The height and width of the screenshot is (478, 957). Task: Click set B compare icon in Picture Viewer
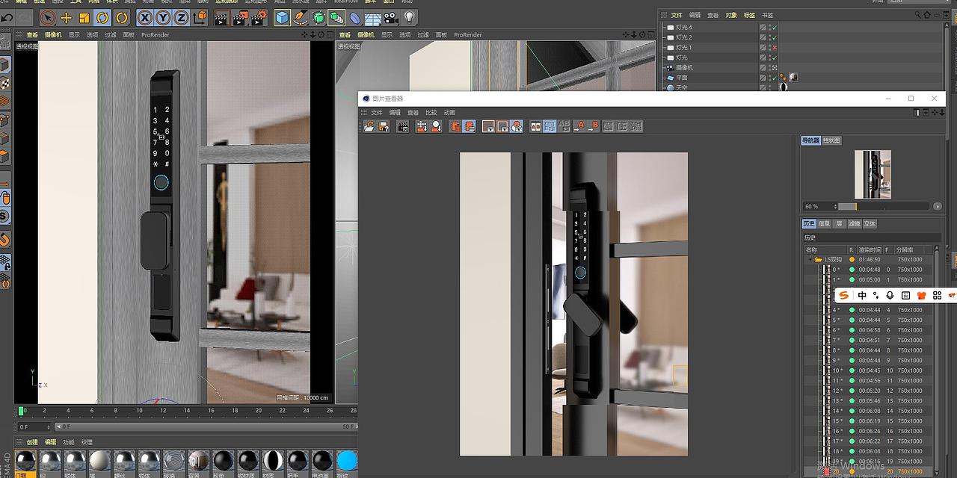click(594, 127)
